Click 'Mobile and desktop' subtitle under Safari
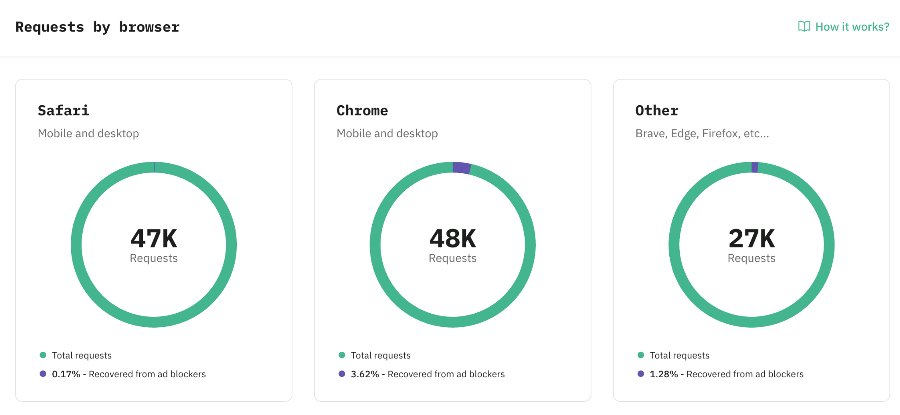Image resolution: width=900 pixels, height=415 pixels. point(88,133)
